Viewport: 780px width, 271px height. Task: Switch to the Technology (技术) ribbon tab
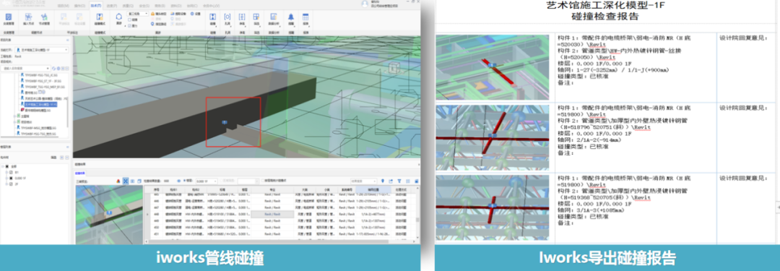[x=96, y=6]
